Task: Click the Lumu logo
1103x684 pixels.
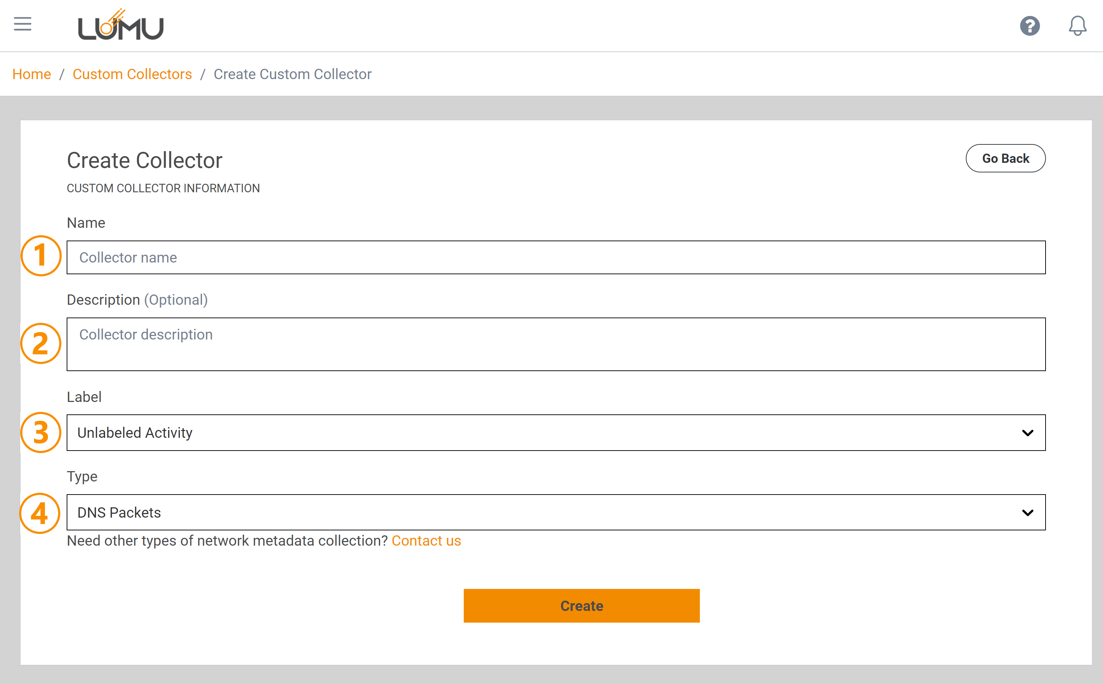Action: tap(121, 25)
